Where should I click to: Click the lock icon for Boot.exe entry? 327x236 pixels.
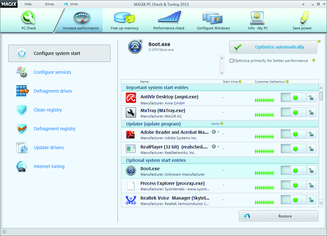click(x=312, y=171)
